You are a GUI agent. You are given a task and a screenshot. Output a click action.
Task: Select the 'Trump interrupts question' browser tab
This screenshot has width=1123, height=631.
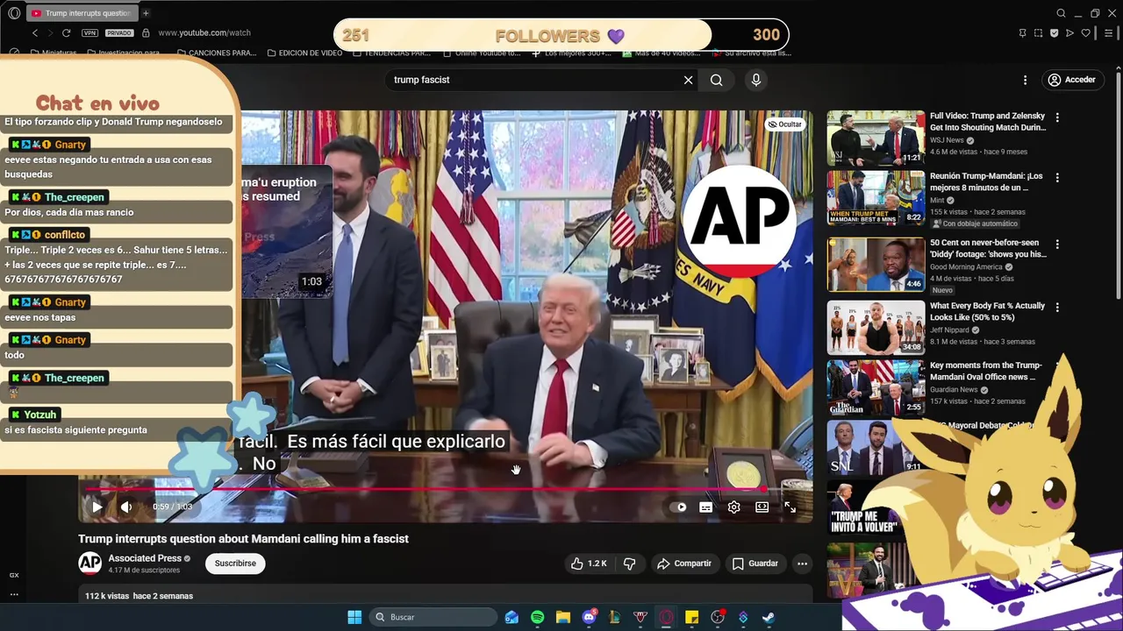pyautogui.click(x=82, y=13)
